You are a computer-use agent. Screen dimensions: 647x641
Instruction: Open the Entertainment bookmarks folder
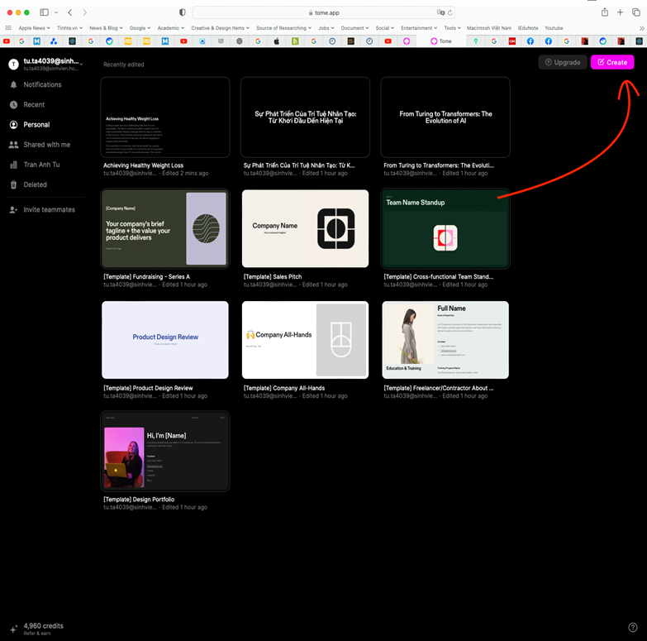[419, 28]
